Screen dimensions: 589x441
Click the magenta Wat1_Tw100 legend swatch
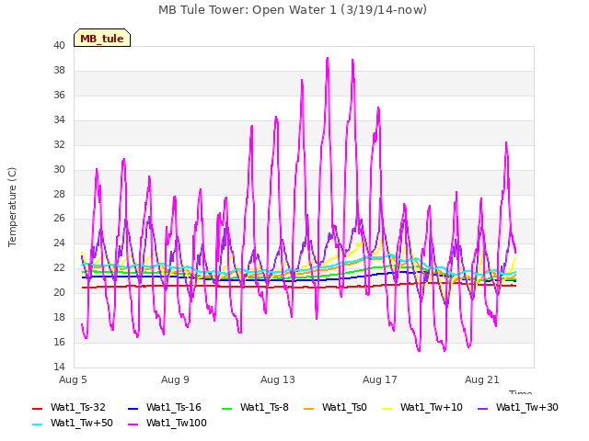click(133, 424)
